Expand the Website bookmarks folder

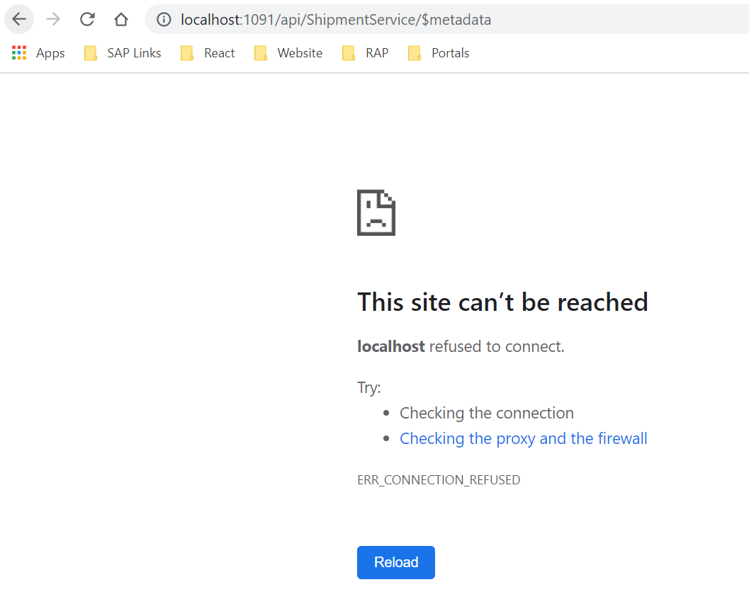[x=299, y=52]
